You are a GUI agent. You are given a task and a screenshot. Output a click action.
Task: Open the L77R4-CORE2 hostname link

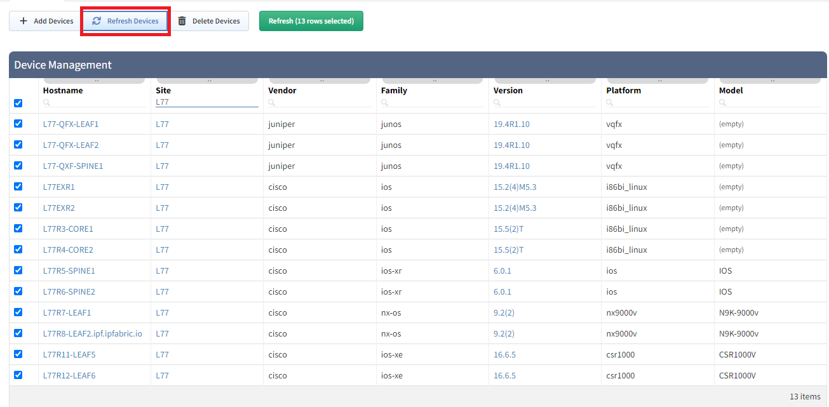[68, 250]
